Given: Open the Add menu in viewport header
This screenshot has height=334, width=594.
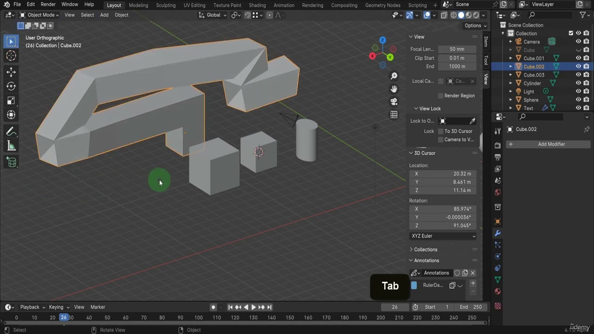Looking at the screenshot, I should (104, 15).
